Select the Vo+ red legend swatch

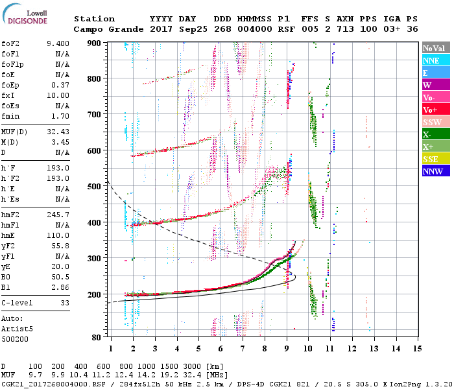tap(436, 110)
